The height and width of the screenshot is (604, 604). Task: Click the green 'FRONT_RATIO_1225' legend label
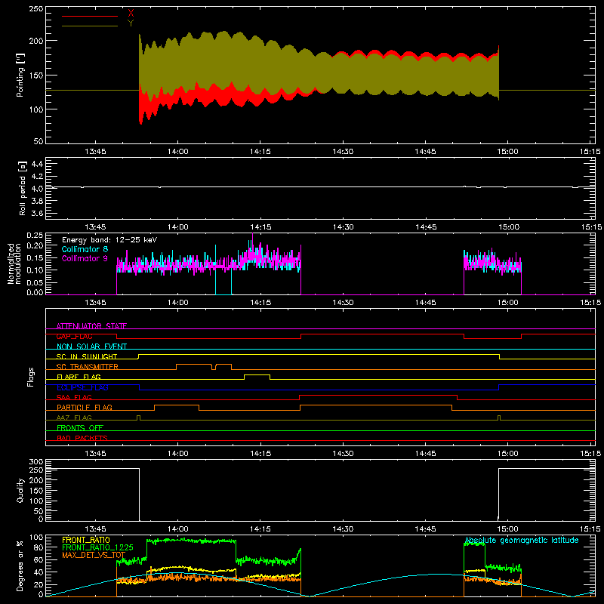98,547
